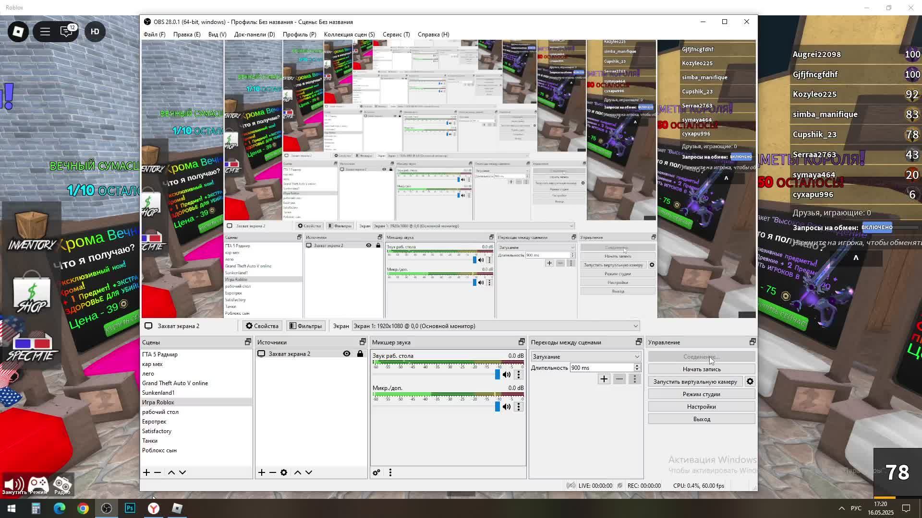Increase transition duration with stepper arrows
The height and width of the screenshot is (518, 922).
pyautogui.click(x=637, y=365)
